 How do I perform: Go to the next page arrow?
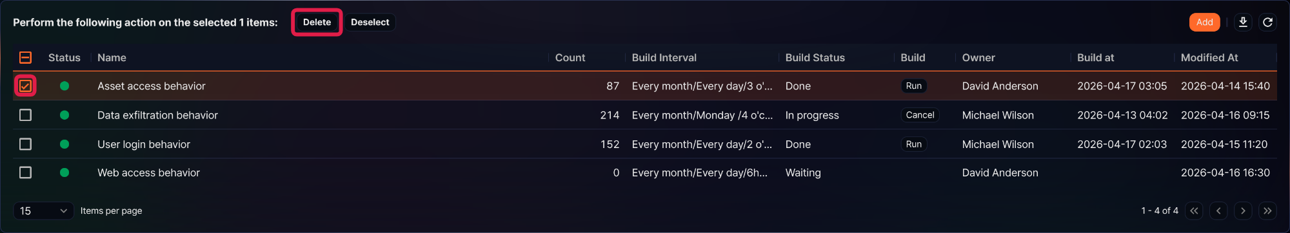[x=1243, y=210]
